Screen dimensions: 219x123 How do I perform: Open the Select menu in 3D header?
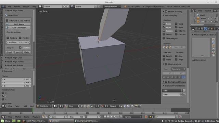point(18,106)
